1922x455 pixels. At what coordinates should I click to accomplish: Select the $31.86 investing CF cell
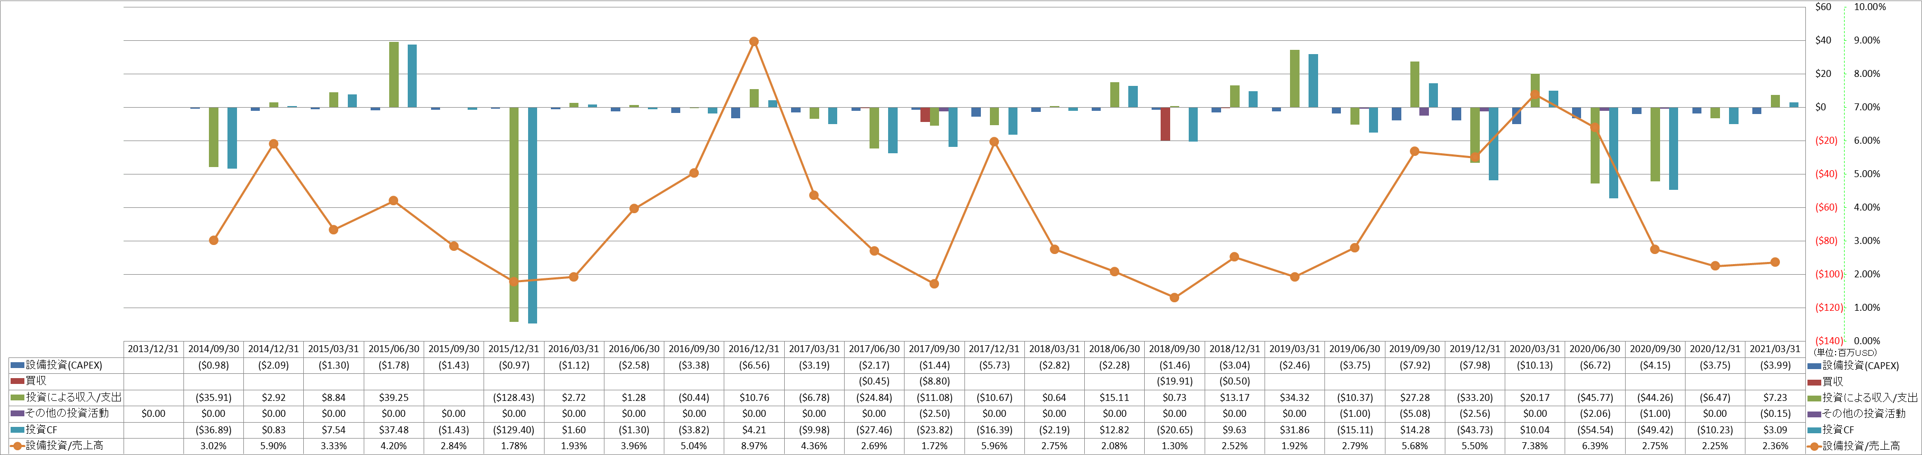coord(1295,430)
